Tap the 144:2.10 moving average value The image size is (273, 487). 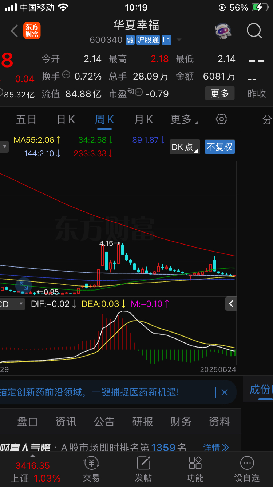(42, 153)
